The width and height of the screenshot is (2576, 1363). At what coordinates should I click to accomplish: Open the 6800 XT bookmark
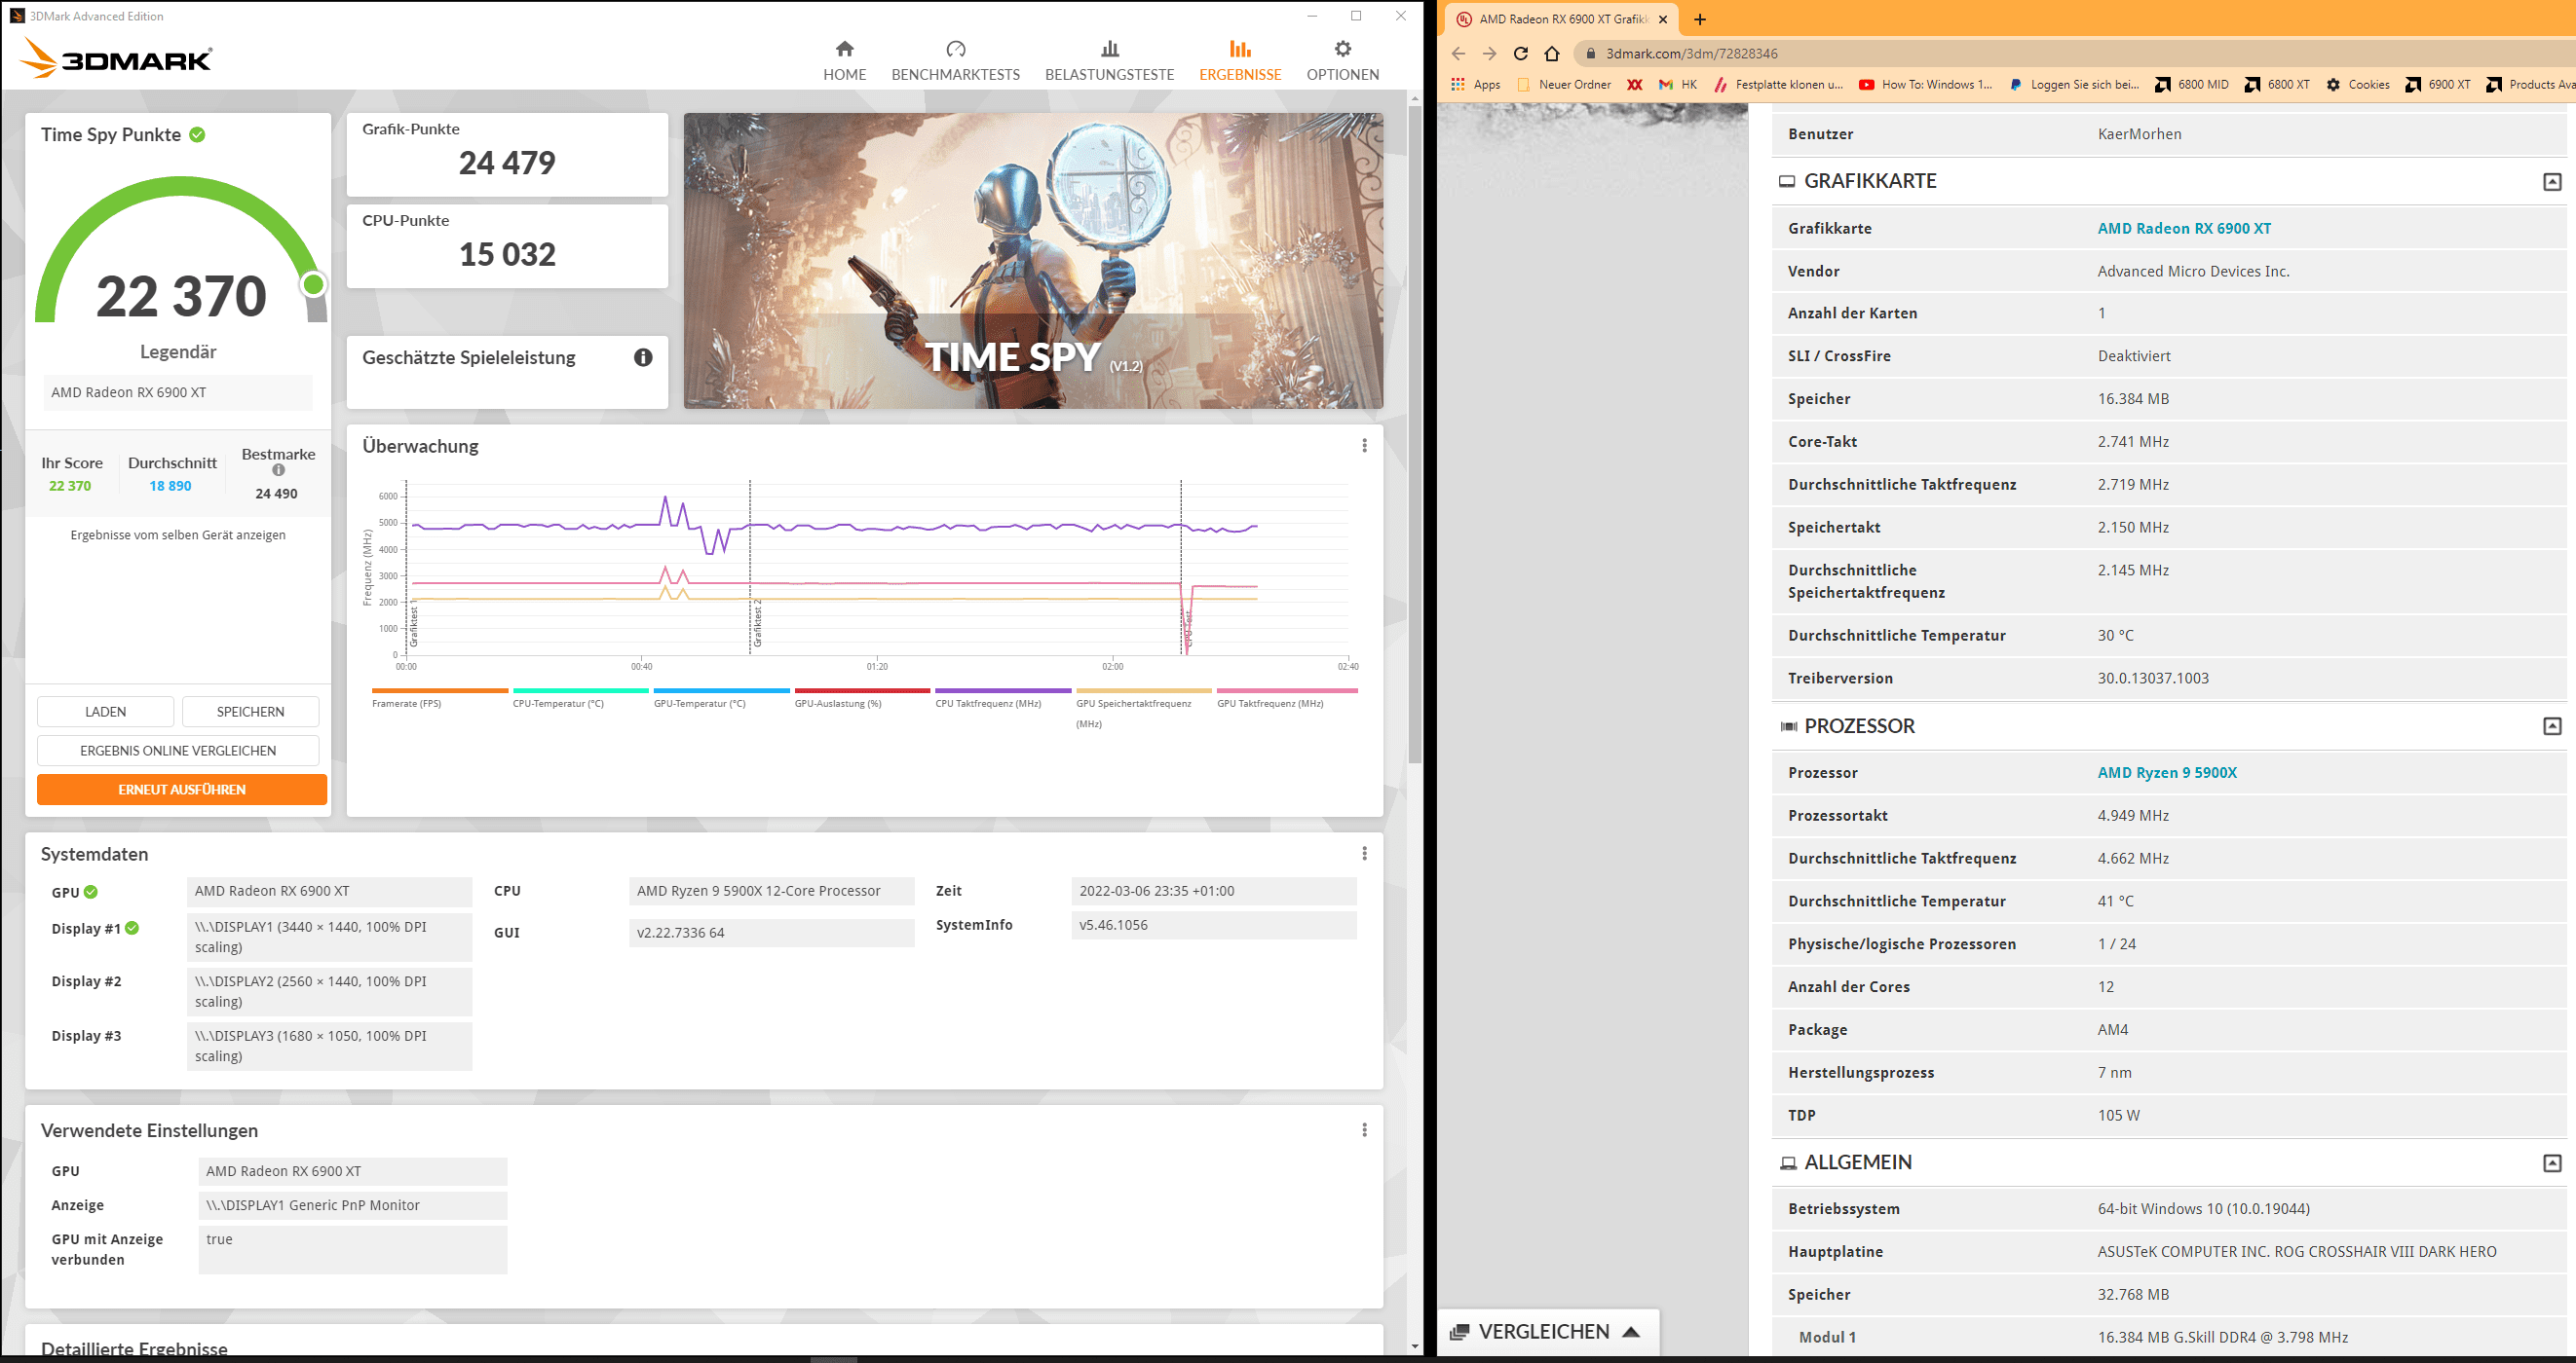pyautogui.click(x=2278, y=85)
